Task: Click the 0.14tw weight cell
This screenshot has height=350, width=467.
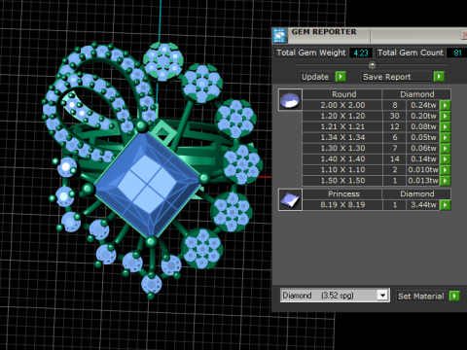Action: point(423,159)
